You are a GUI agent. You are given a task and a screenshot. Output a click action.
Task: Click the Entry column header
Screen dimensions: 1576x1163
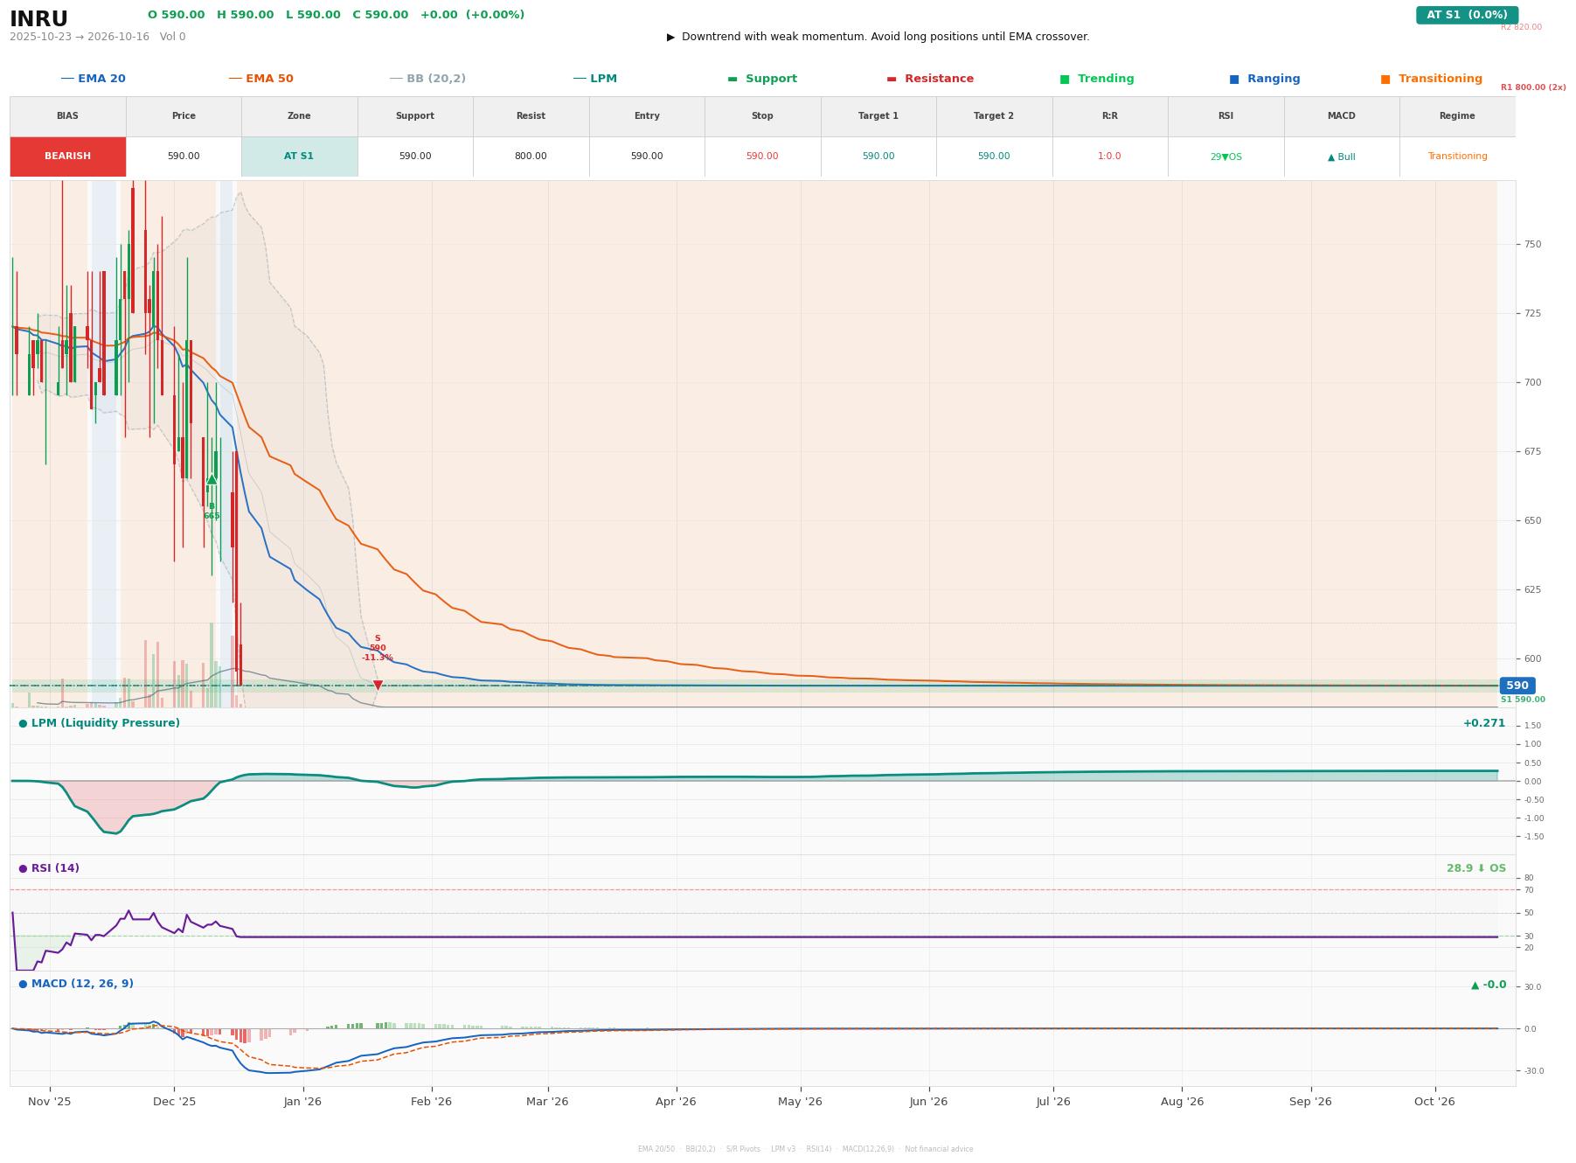click(x=647, y=116)
